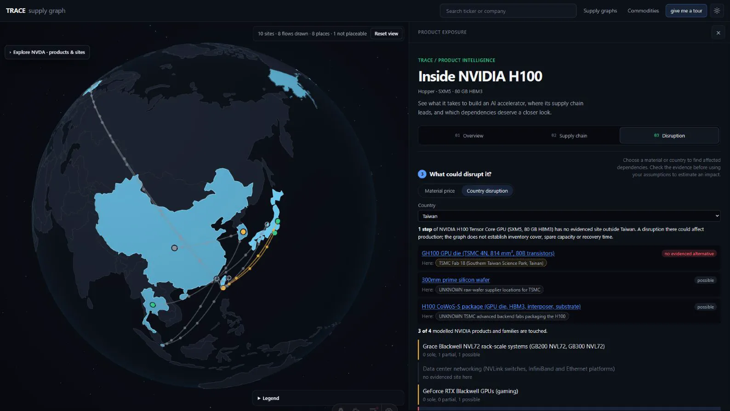This screenshot has height=411, width=730.
Task: Start the 'give me a tour' walkthrough
Action: [x=686, y=11]
